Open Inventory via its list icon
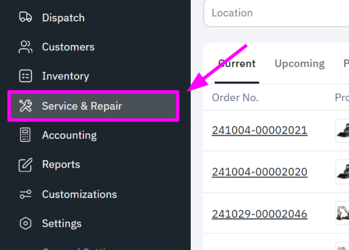Screen dimensions: 349x250 click(25, 76)
